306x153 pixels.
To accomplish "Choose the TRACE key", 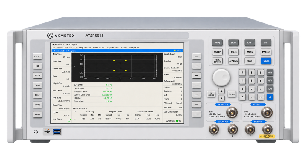I will click(x=234, y=52).
